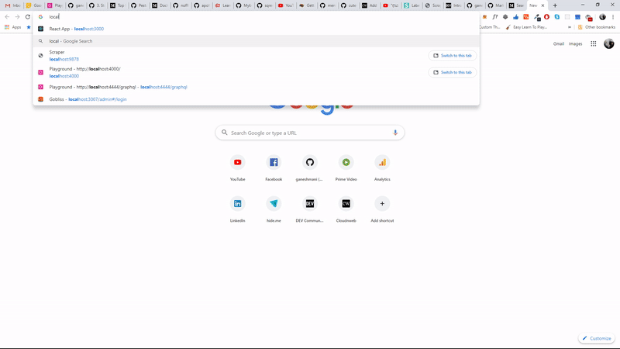
Task: Open the Google apps grid
Action: (x=594, y=44)
